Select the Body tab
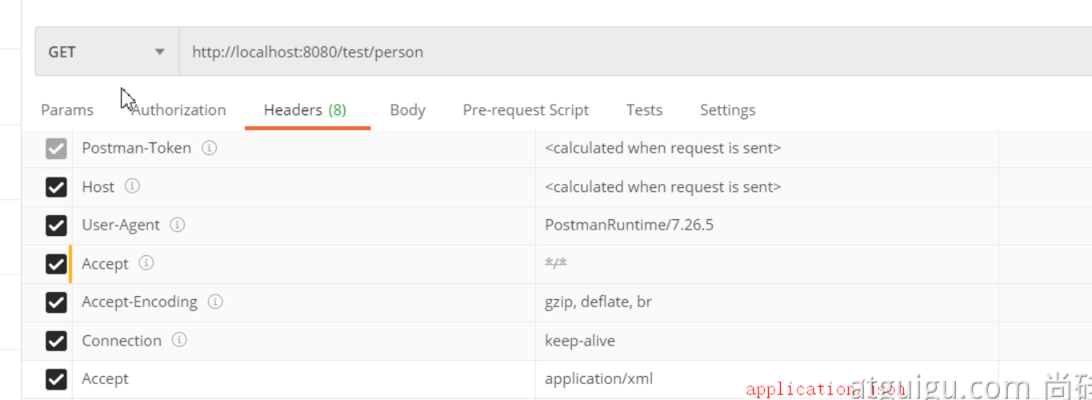The height and width of the screenshot is (400, 1092). coord(407,110)
